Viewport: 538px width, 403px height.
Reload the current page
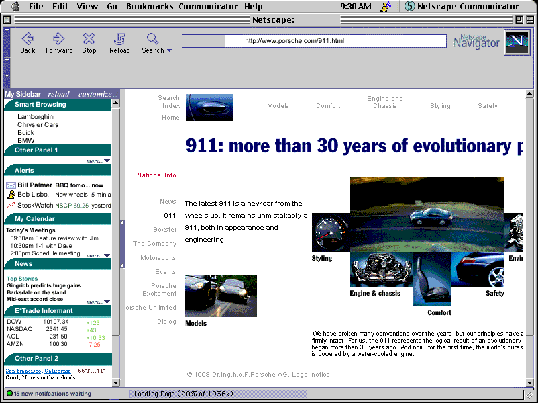119,38
